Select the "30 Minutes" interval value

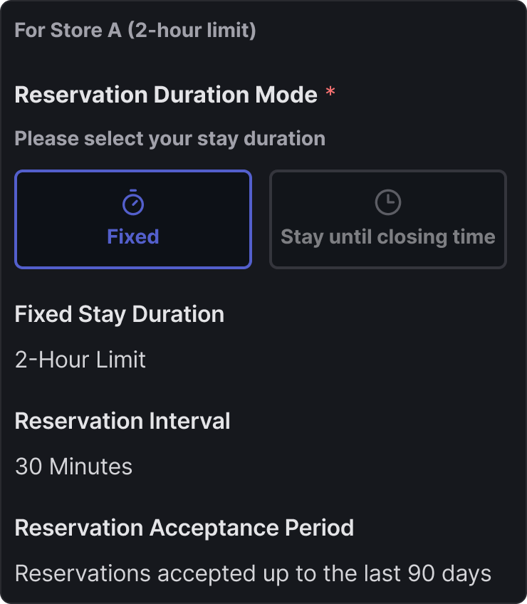click(x=74, y=467)
